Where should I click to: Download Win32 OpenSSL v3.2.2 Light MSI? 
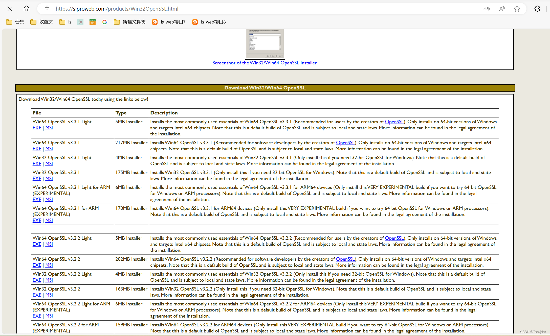pyautogui.click(x=49, y=280)
